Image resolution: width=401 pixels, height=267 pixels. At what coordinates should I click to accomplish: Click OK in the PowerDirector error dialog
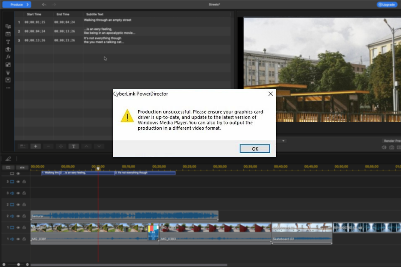click(255, 149)
